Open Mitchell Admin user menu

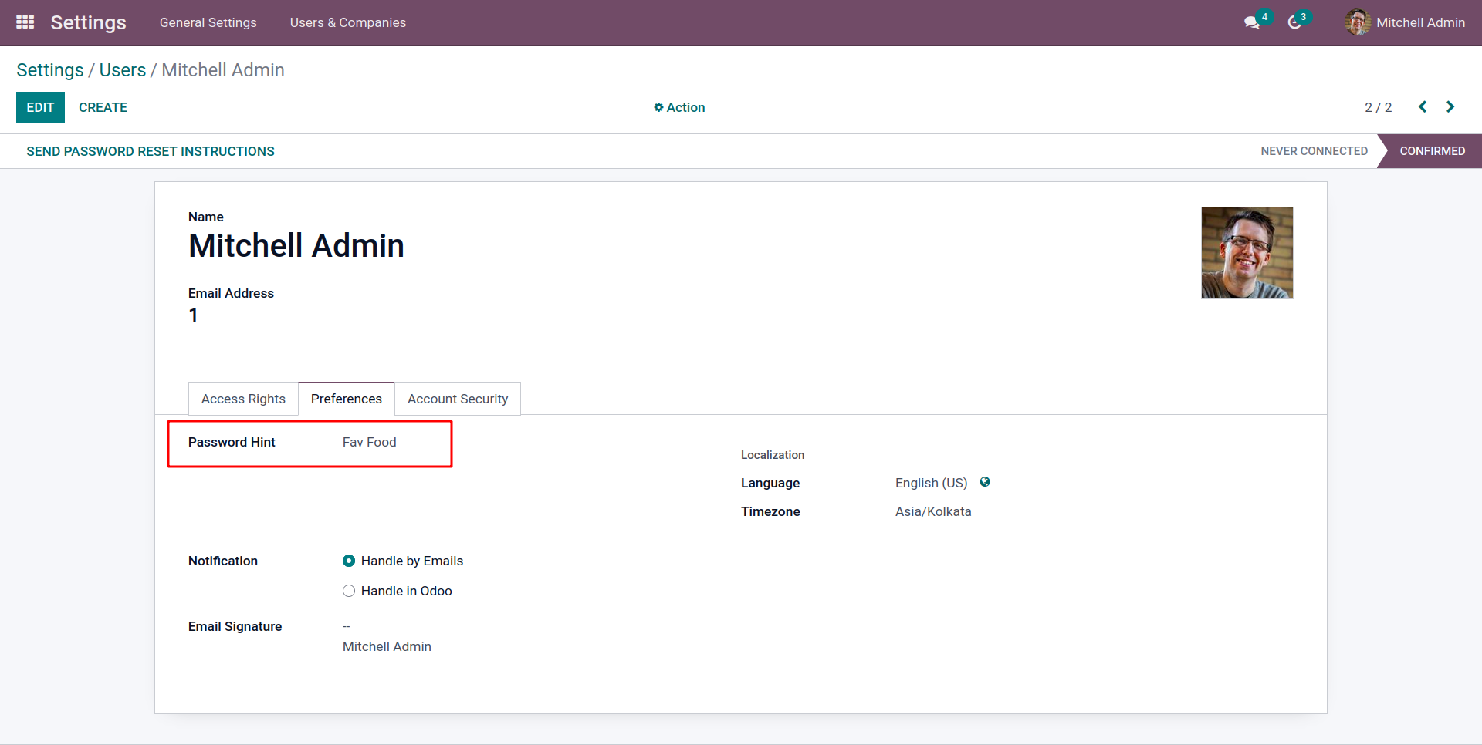click(1405, 22)
